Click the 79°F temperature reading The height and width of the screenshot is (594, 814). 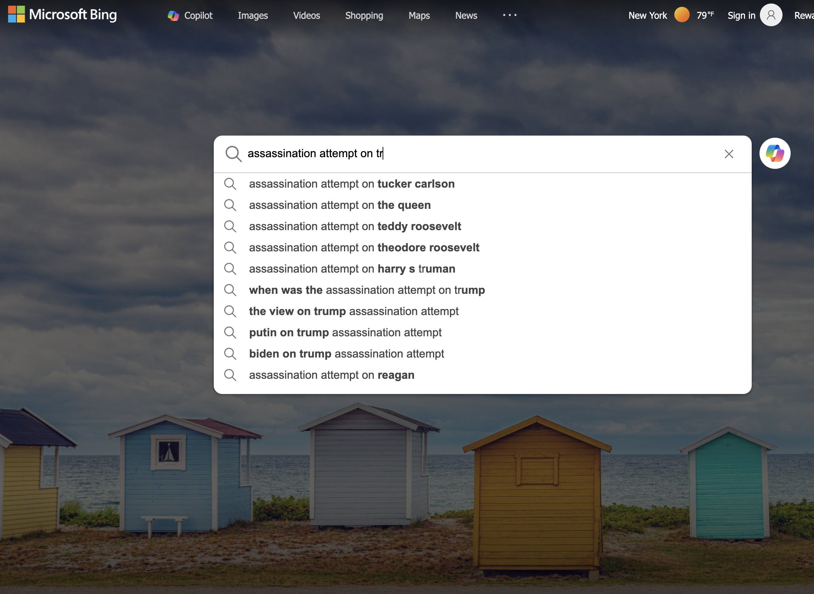pos(705,15)
